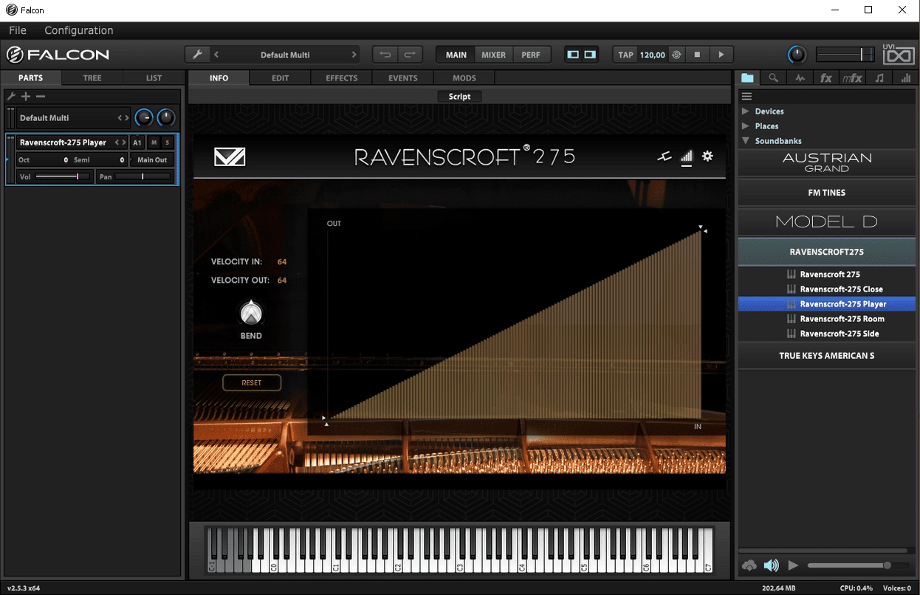Screen dimensions: 920x595
Task: Expand the Places tree node
Action: (746, 125)
